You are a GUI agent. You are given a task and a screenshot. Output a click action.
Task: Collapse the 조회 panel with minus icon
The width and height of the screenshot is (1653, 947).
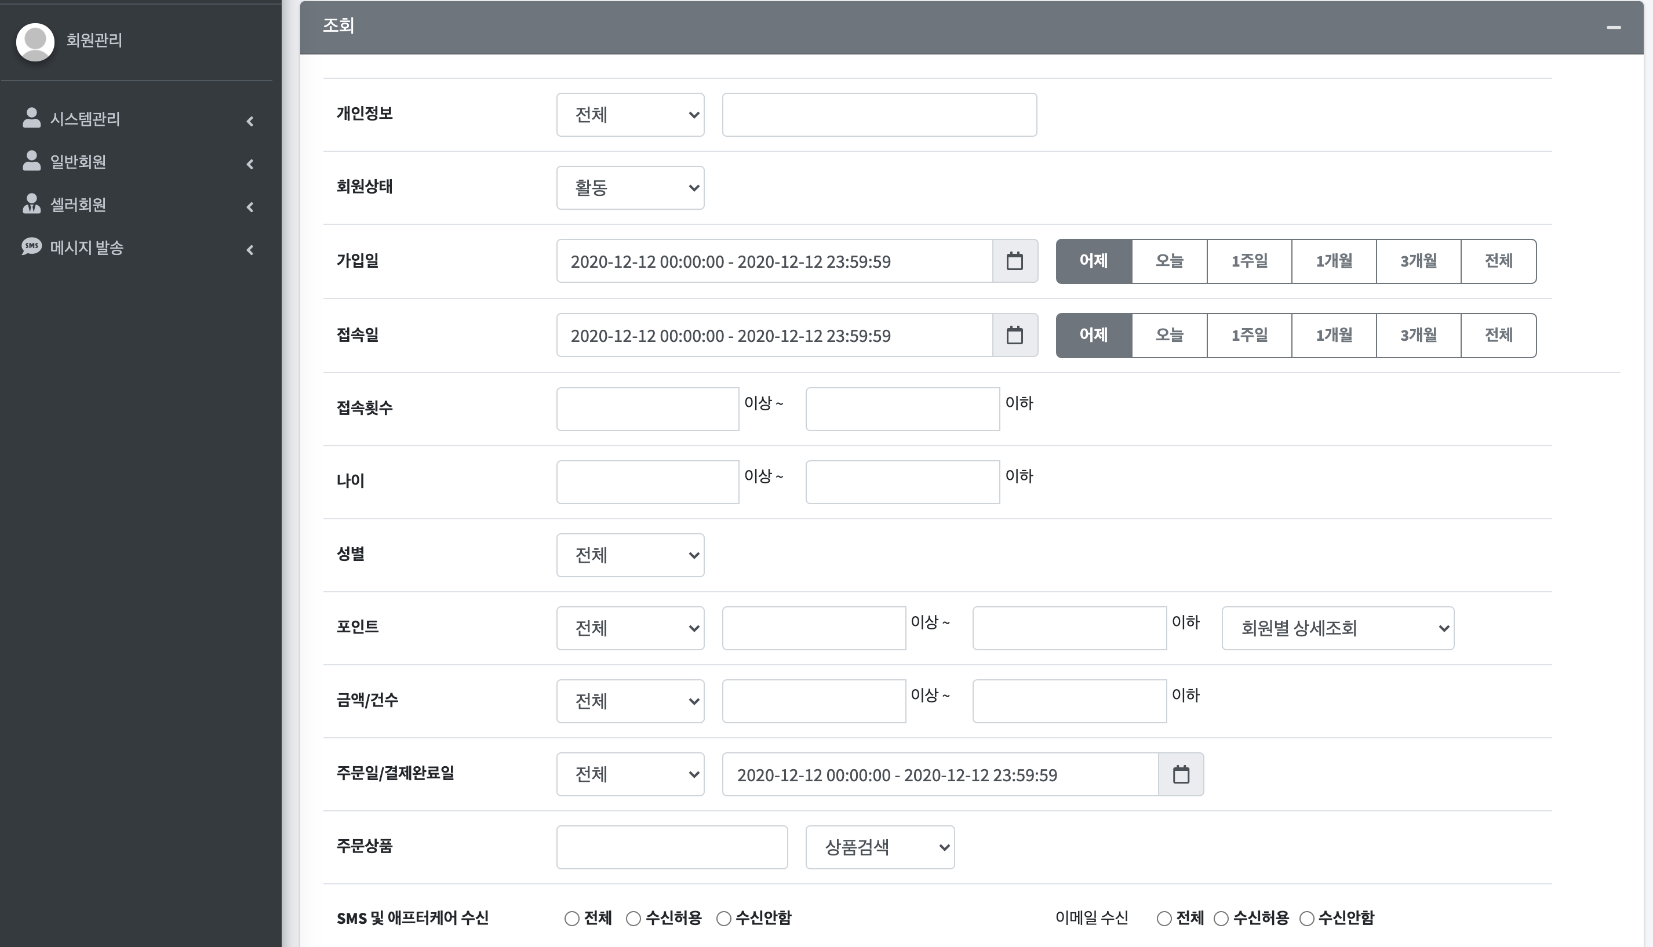coord(1614,27)
